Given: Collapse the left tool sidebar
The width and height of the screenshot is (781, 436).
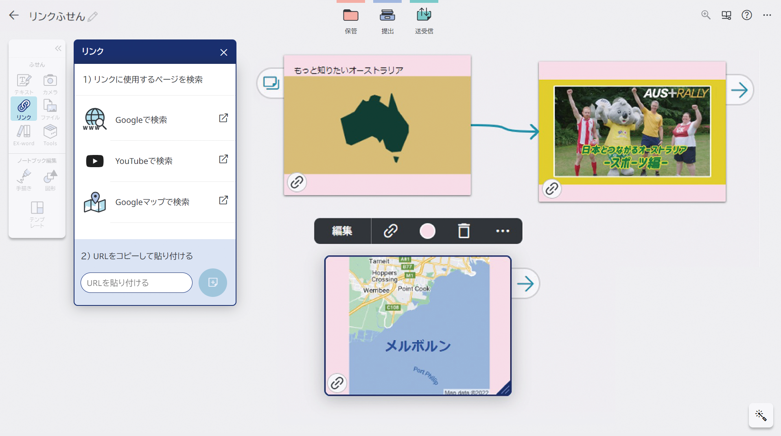Looking at the screenshot, I should tap(58, 49).
